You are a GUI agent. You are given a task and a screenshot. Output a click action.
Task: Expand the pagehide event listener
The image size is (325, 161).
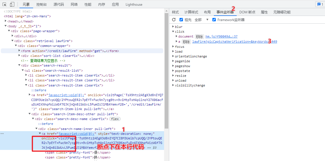click(173, 61)
